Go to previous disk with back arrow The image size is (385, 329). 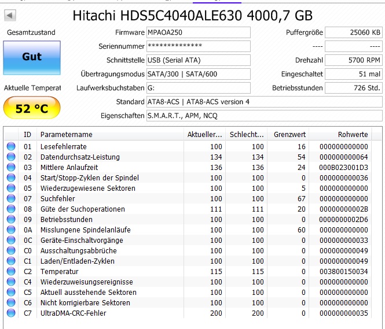pos(10,16)
